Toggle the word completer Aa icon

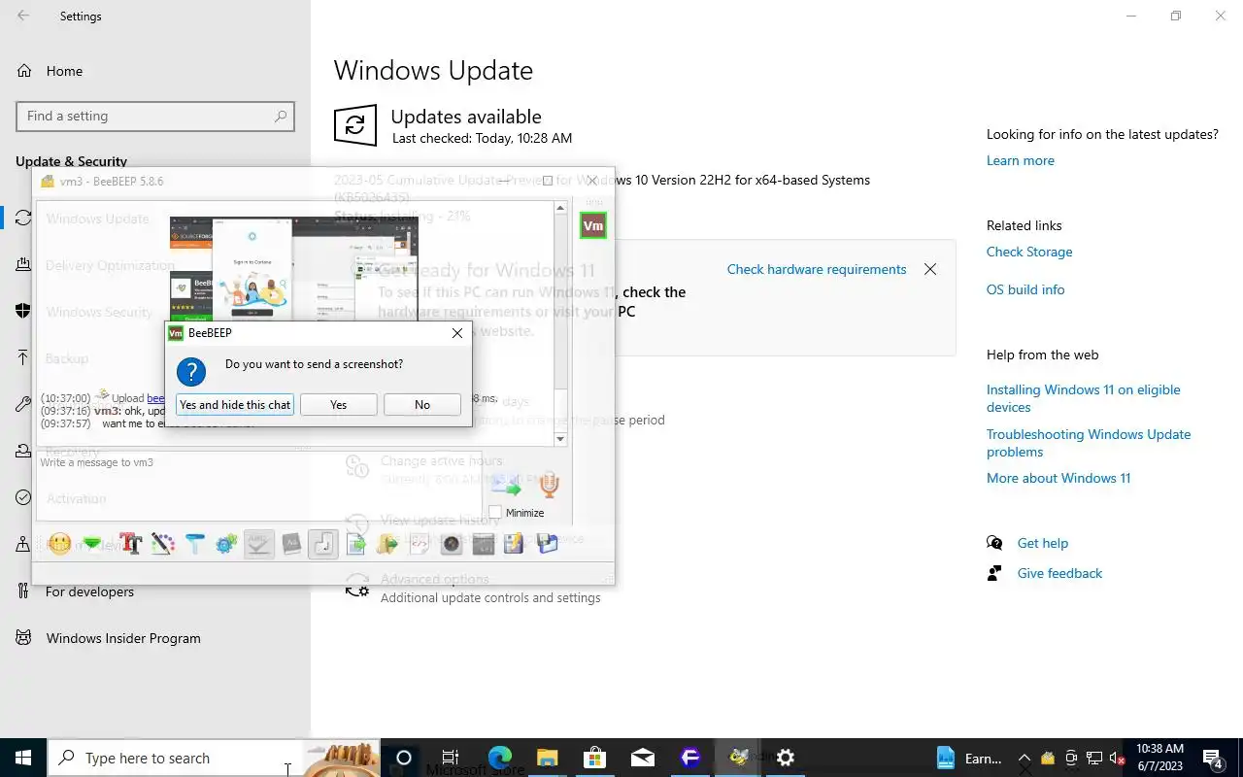click(x=291, y=544)
